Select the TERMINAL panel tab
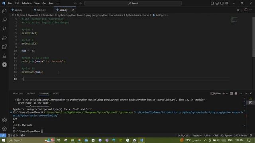 [44, 94]
